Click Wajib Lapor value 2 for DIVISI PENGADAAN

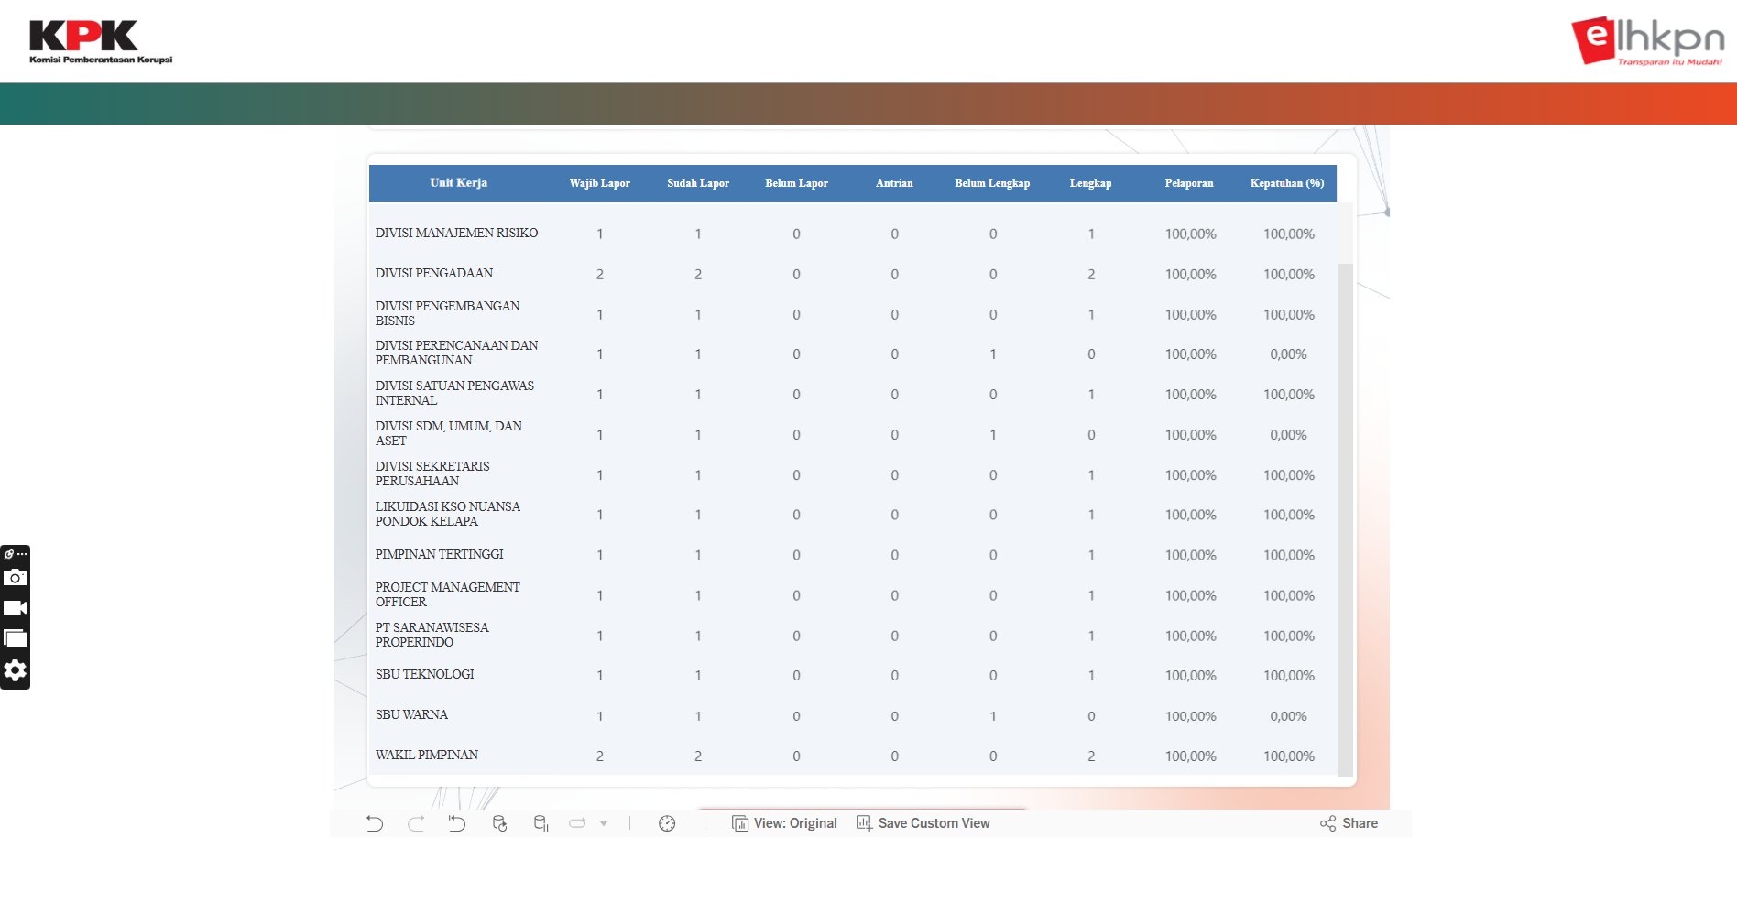600,275
